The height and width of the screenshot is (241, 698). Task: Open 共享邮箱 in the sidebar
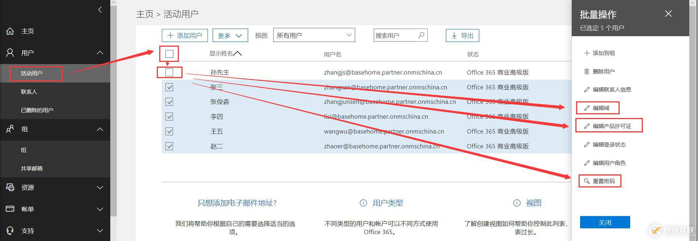point(32,168)
